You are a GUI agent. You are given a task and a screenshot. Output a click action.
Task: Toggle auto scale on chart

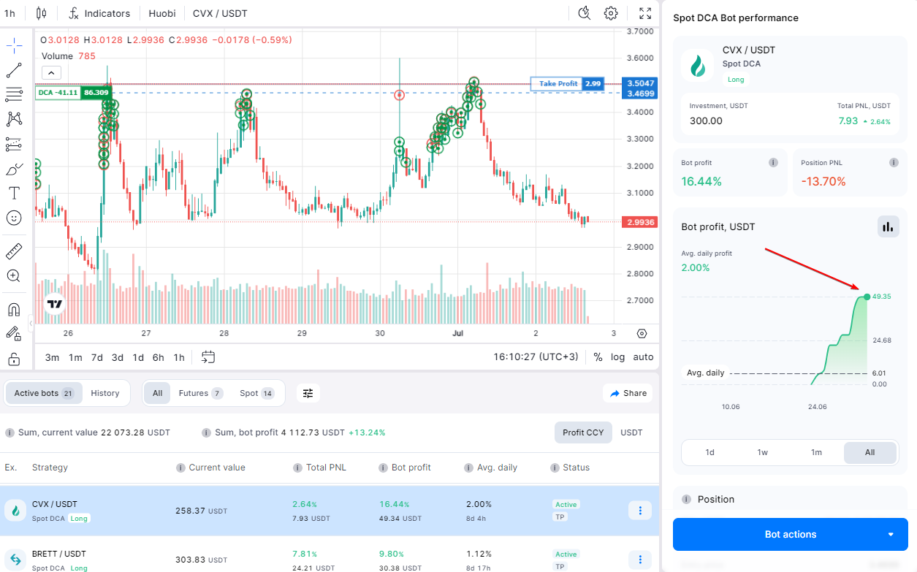[x=643, y=357]
